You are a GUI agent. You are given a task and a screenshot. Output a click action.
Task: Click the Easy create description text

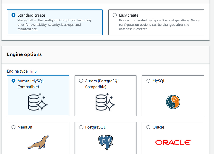159,25
